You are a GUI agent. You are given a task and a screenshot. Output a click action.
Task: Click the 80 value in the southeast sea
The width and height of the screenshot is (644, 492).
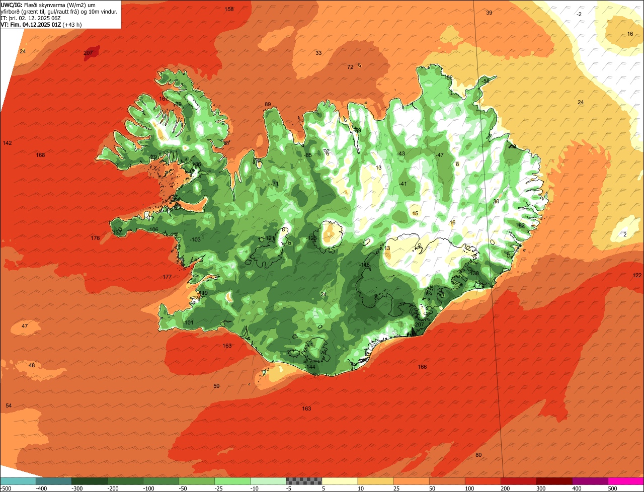coord(478,455)
